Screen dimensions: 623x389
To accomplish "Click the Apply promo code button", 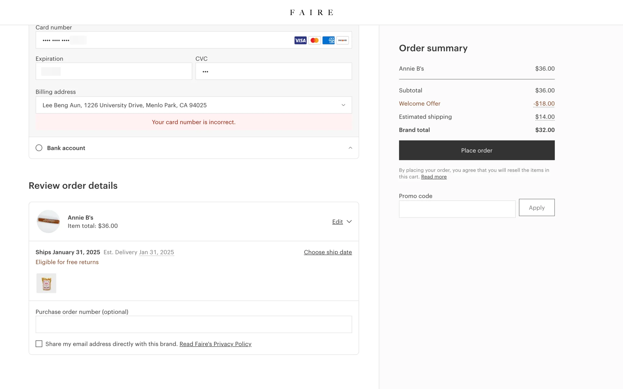I will [536, 207].
